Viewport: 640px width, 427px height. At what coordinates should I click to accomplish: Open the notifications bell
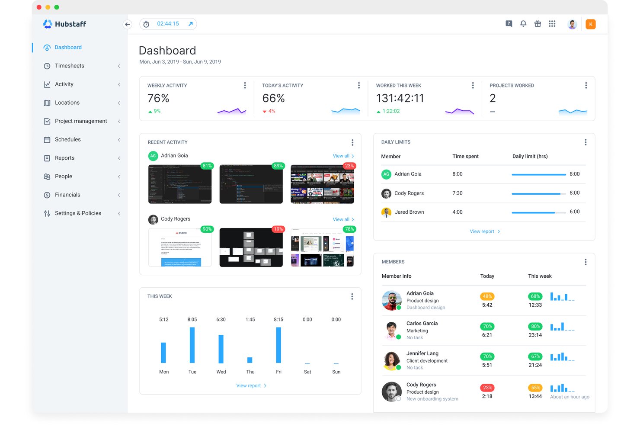click(523, 24)
